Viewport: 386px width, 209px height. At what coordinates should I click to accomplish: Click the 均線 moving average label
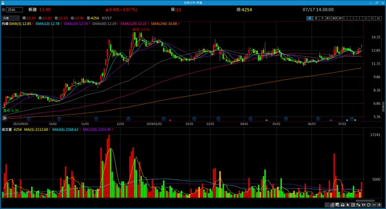coord(5,23)
